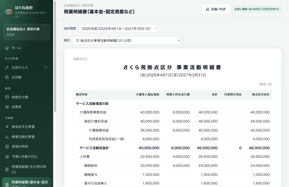
Task: Open the 様式 form type dropdown
Action: pos(127,40)
